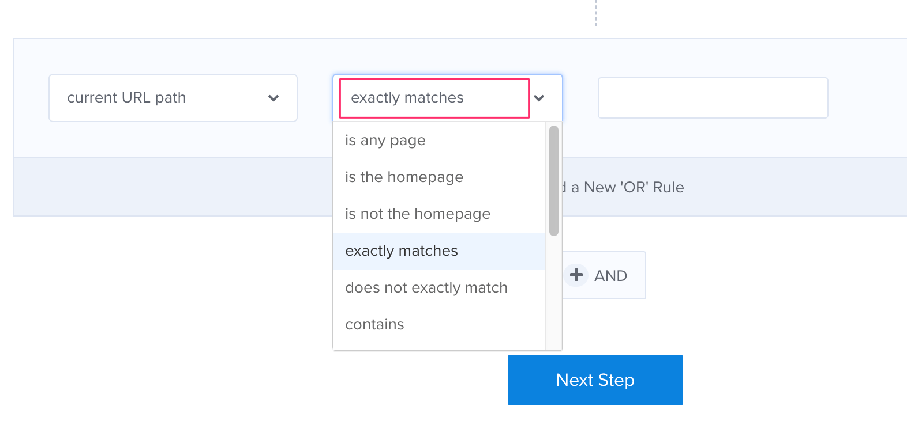The image size is (907, 425).
Task: Select 'is the homepage' from the dropdown list
Action: [x=404, y=177]
